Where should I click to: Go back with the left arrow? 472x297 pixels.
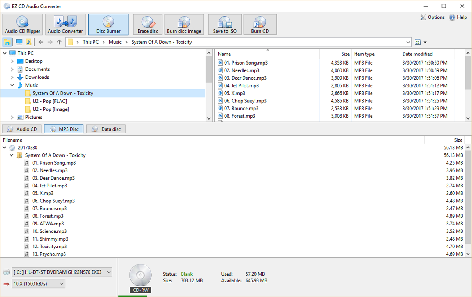(x=41, y=42)
